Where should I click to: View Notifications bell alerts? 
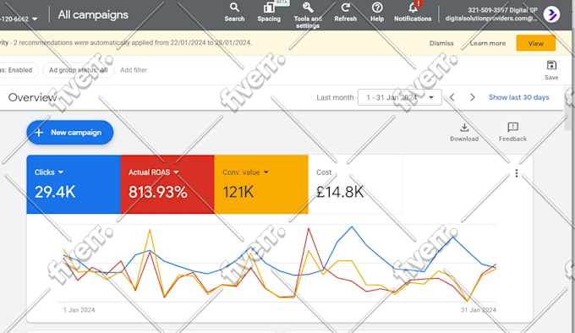tap(413, 13)
